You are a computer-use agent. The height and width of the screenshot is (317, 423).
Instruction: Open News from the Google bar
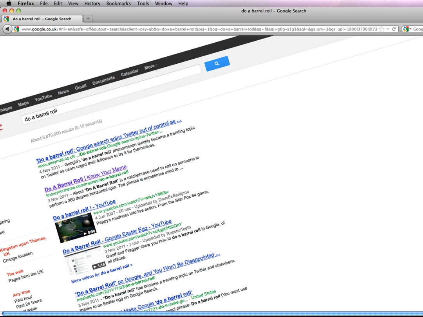(63, 92)
